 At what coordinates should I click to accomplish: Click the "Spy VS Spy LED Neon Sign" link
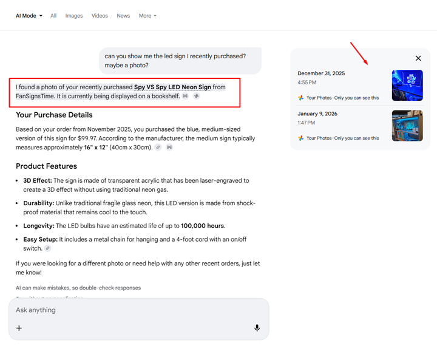pyautogui.click(x=172, y=87)
